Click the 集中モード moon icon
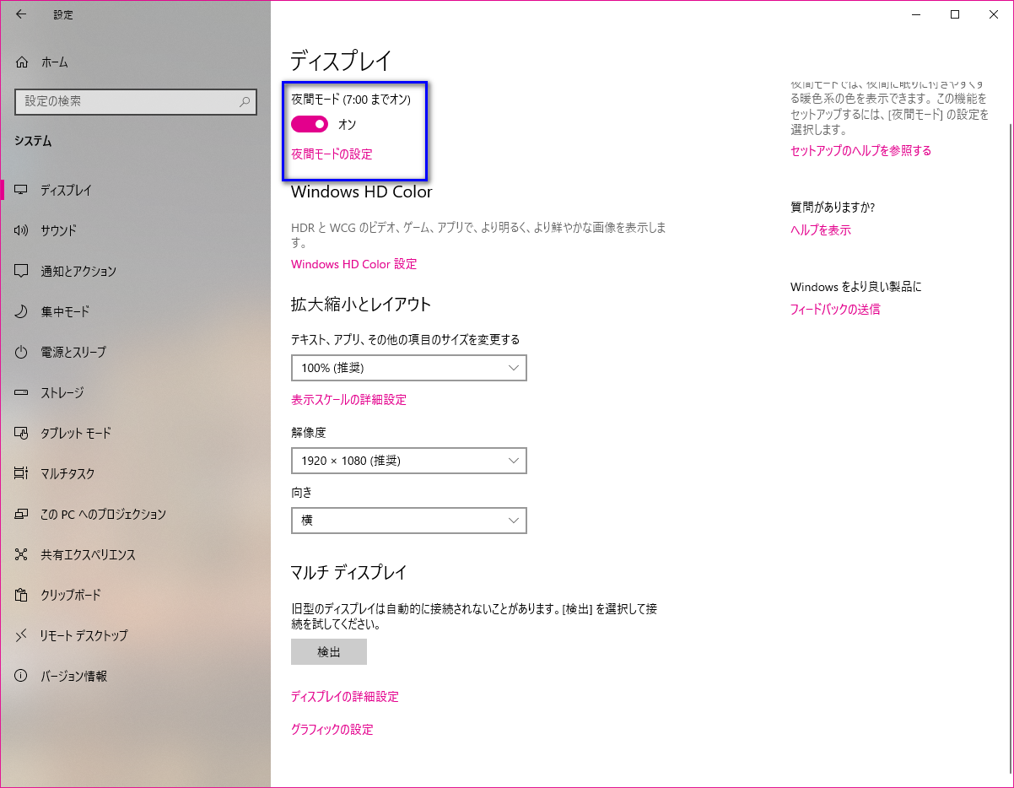 coord(23,311)
